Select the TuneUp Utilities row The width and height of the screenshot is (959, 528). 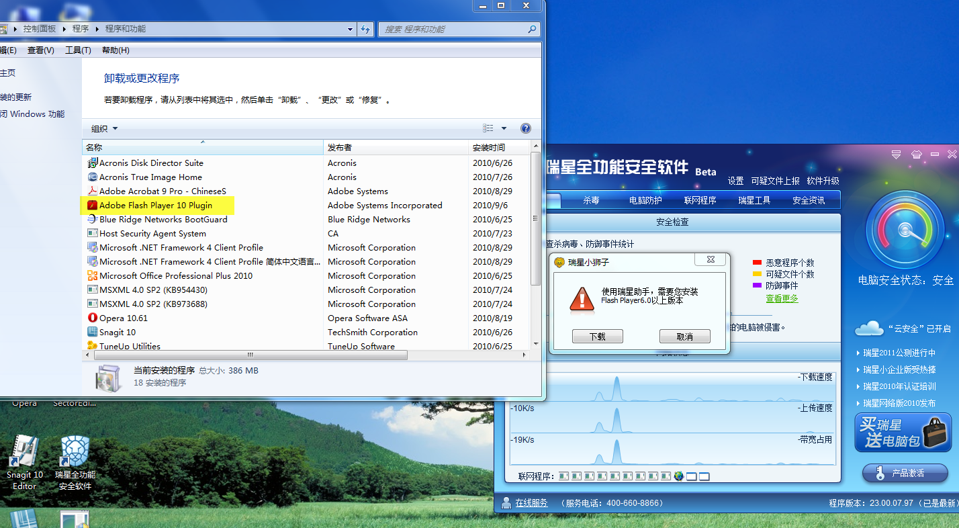pyautogui.click(x=306, y=345)
